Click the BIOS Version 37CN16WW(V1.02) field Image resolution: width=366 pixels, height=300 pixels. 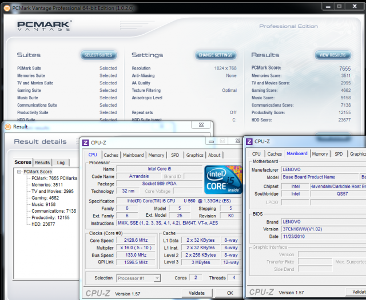pos(324,229)
